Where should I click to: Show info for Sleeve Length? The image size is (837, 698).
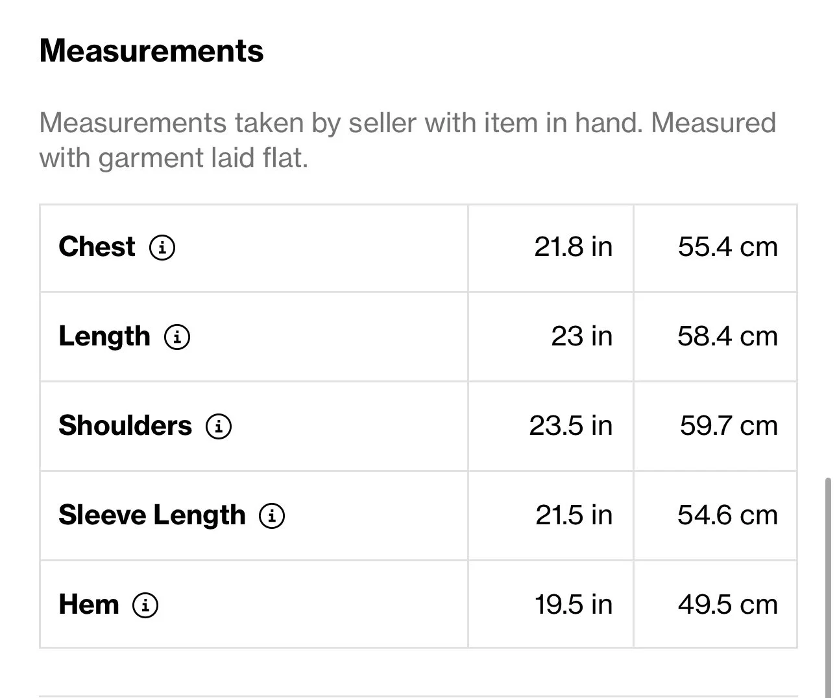(272, 515)
